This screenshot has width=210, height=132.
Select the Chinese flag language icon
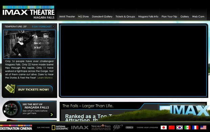tap(171, 128)
